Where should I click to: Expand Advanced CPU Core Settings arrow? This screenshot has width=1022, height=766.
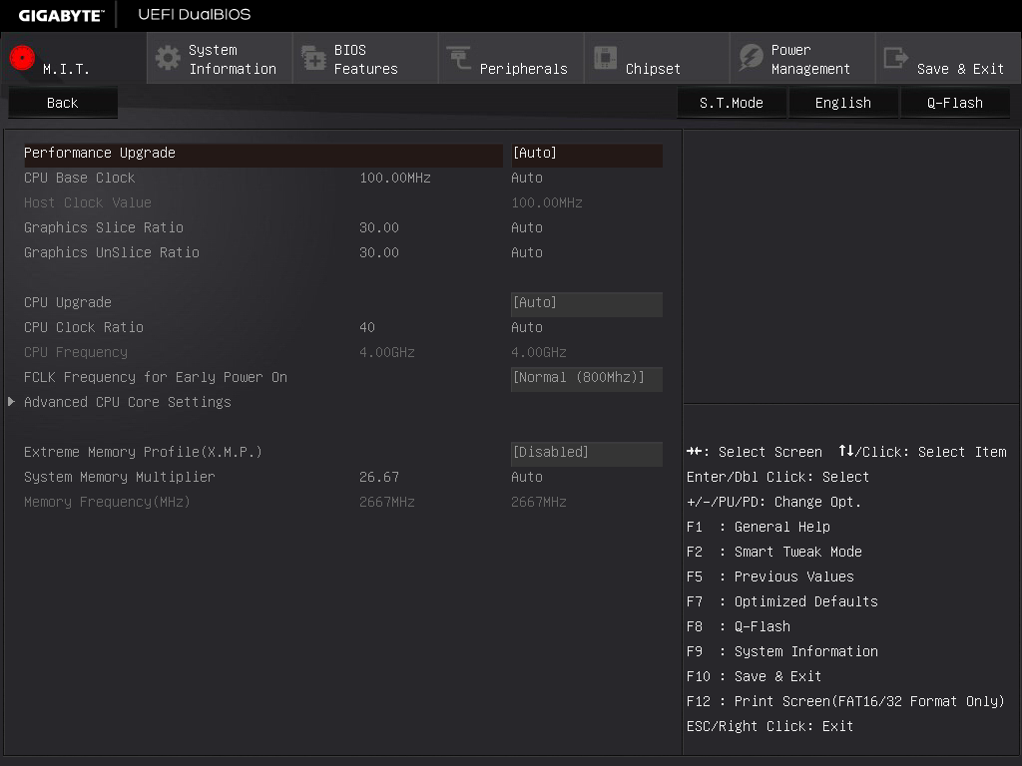pyautogui.click(x=11, y=402)
